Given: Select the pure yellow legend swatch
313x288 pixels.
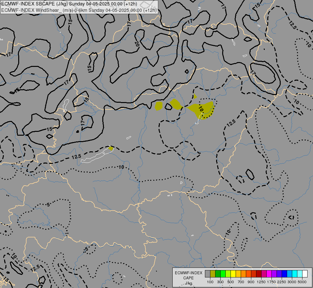Looking at the screenshot, I should pyautogui.click(x=233, y=274).
